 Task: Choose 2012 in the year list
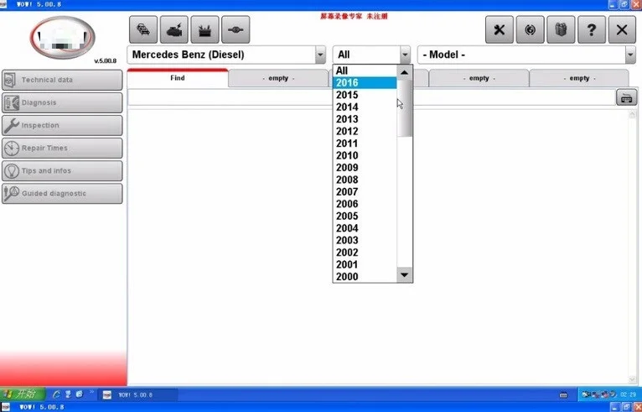tap(365, 131)
